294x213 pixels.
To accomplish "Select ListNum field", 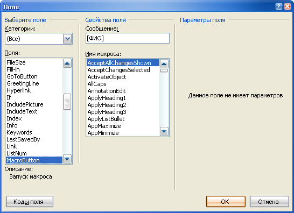I will 34,153.
